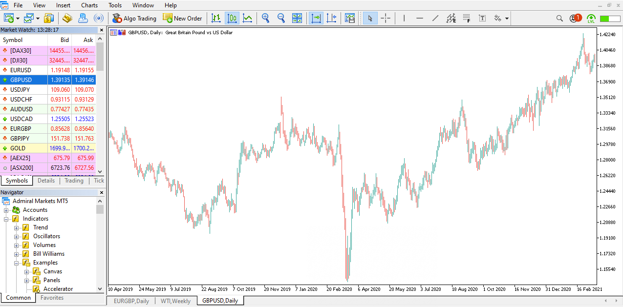Toggle Algo Trading on or off
Viewport: 623px width, 307px height.
click(134, 19)
